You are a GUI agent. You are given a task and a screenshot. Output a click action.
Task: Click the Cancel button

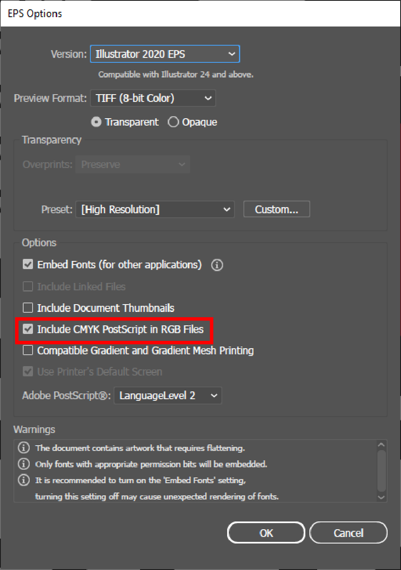tap(348, 533)
